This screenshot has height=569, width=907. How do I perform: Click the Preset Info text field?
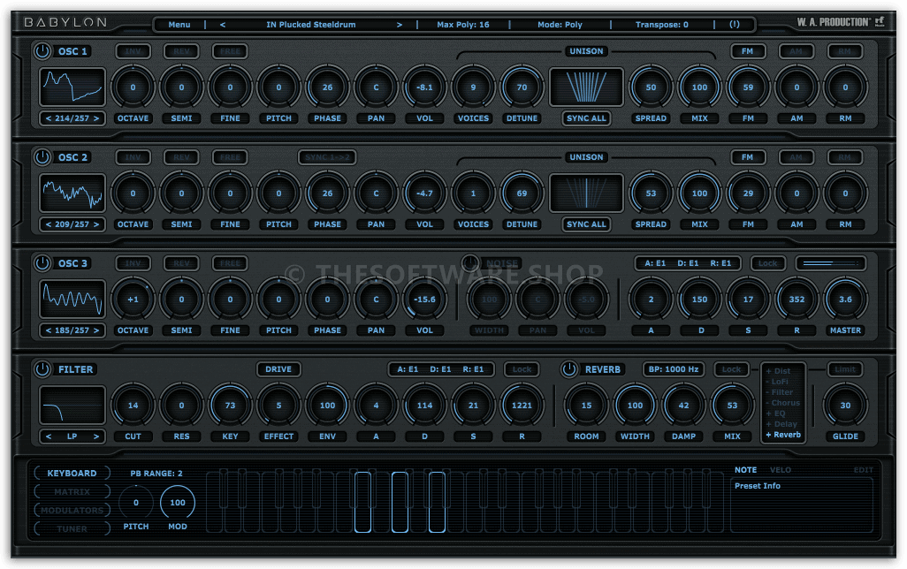(x=801, y=505)
